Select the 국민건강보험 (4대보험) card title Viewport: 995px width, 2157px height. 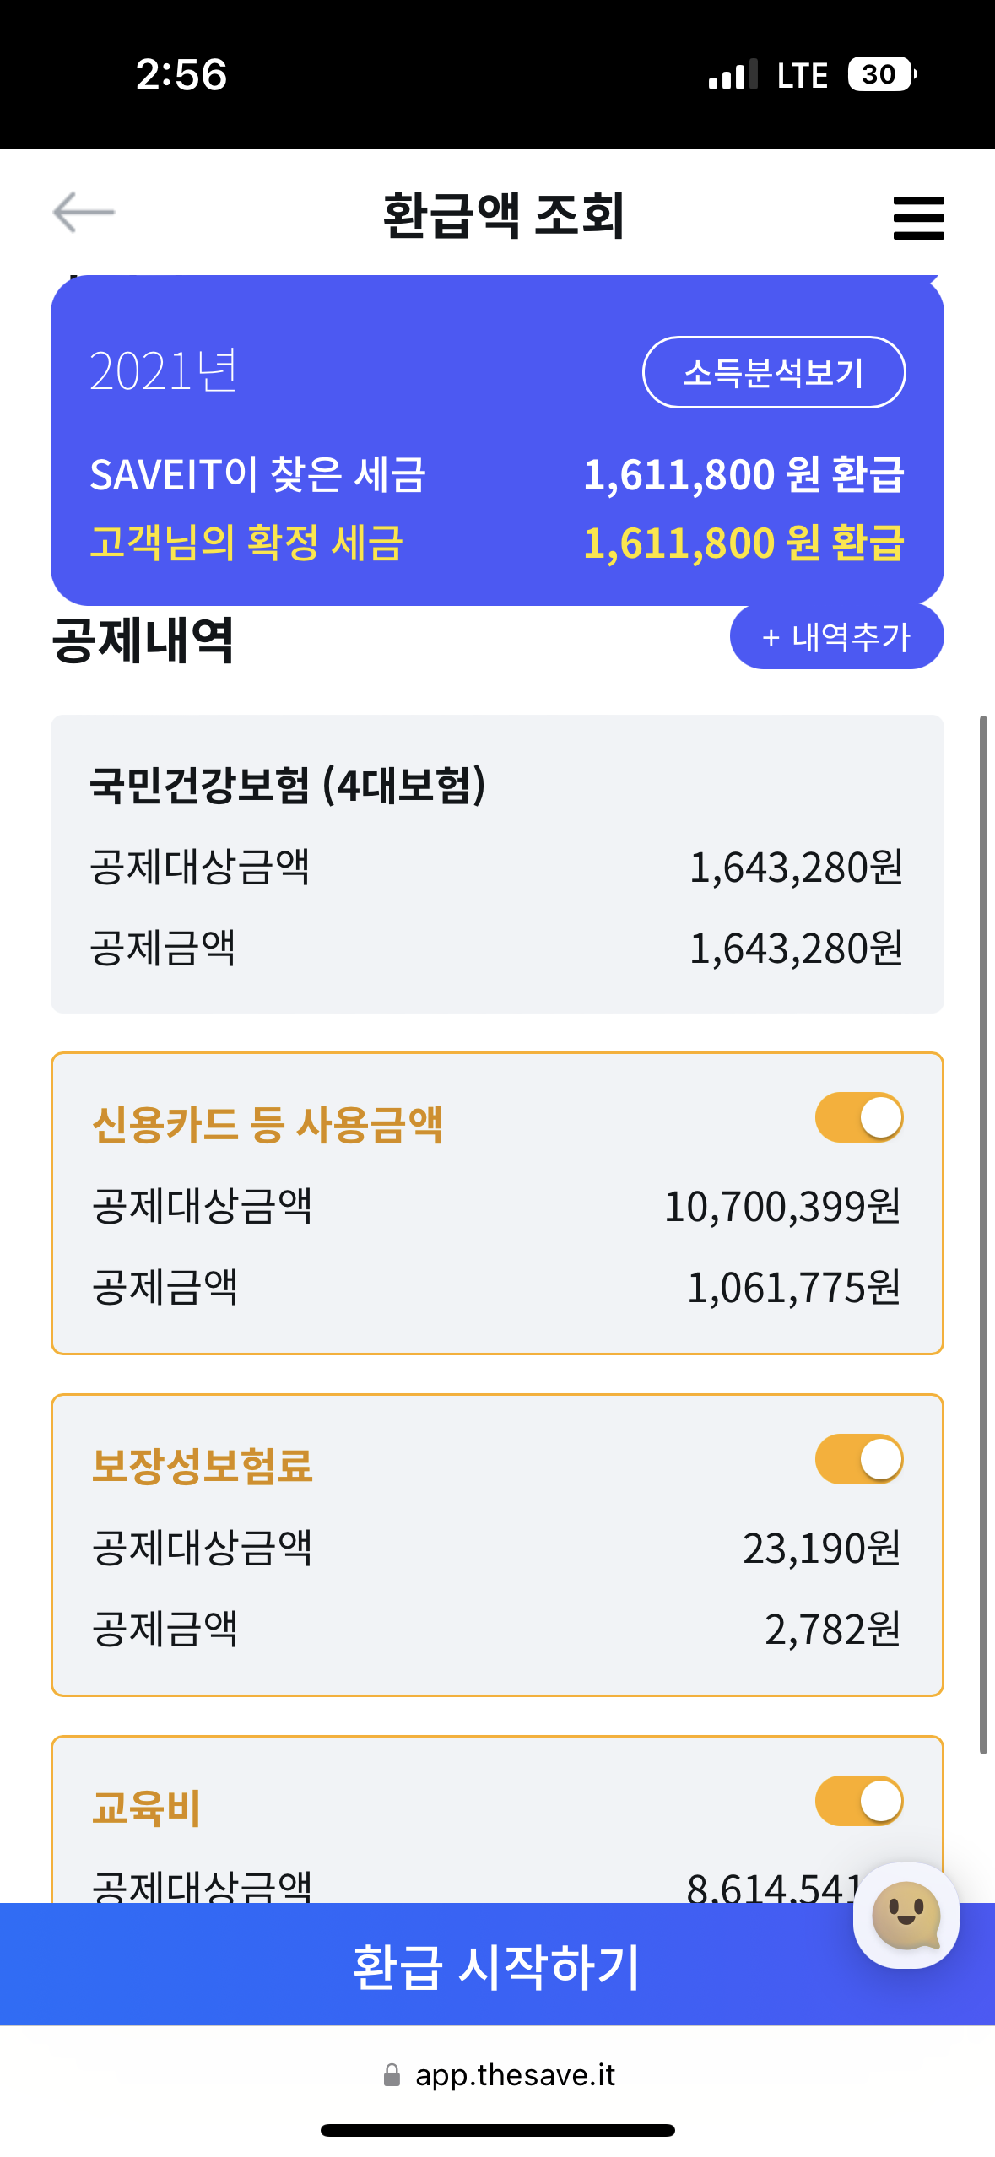(288, 785)
